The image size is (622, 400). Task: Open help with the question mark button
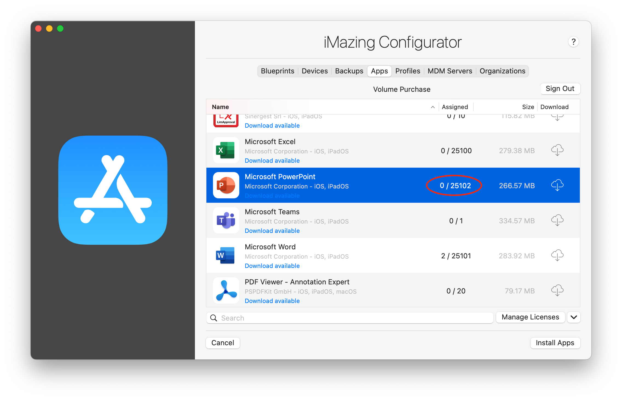(x=573, y=42)
